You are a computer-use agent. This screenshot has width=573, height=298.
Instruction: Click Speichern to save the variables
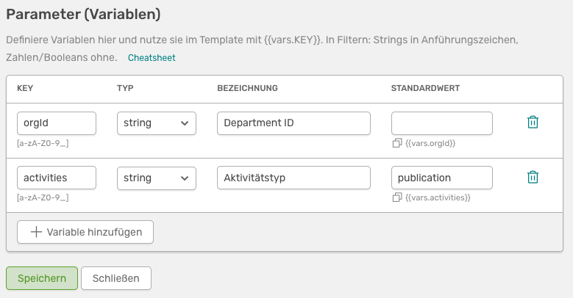[x=42, y=278]
